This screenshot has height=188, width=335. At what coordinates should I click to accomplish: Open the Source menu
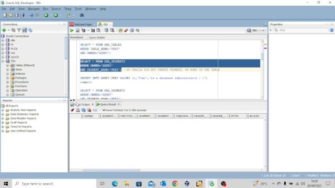pos(56,9)
